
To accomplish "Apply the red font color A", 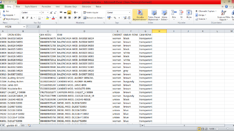I will point(53,18).
